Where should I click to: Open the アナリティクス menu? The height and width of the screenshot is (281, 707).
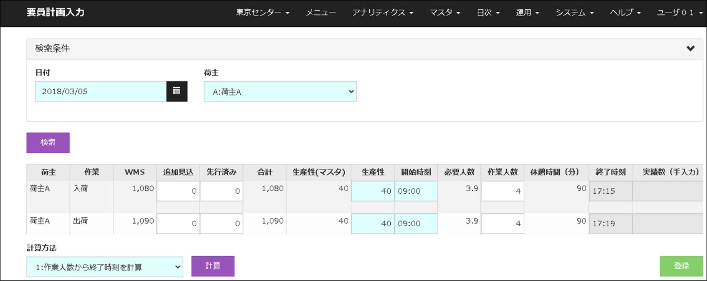click(382, 13)
